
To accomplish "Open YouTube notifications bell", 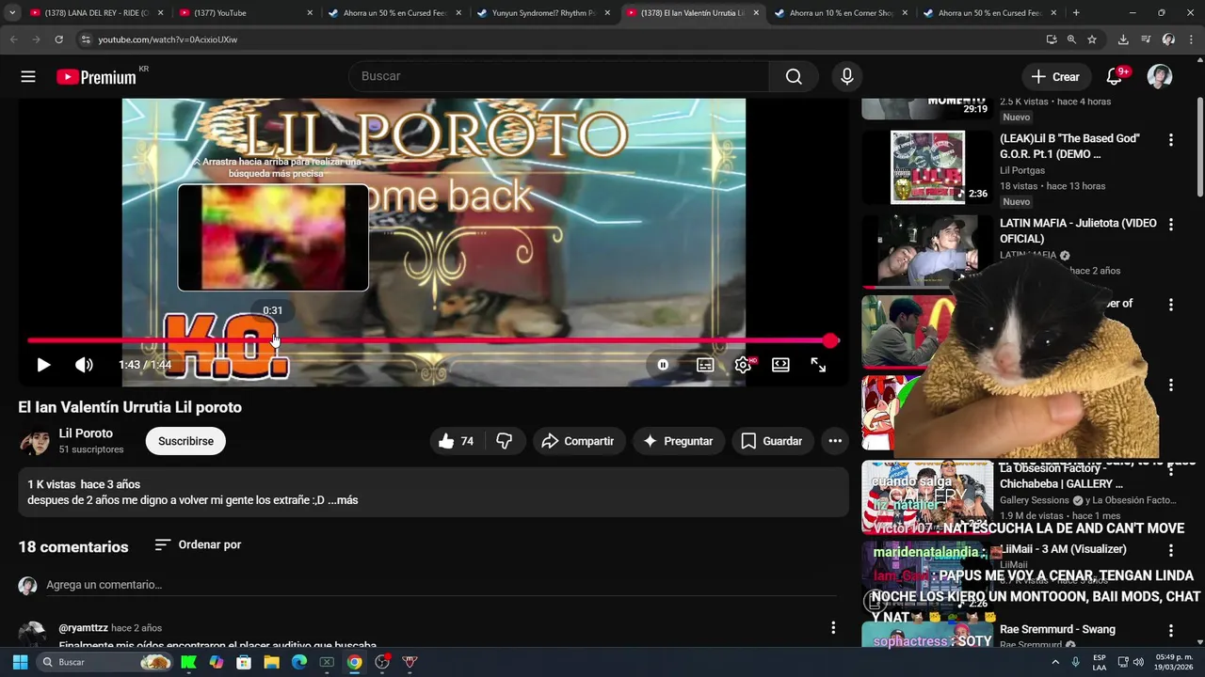I will [1115, 77].
